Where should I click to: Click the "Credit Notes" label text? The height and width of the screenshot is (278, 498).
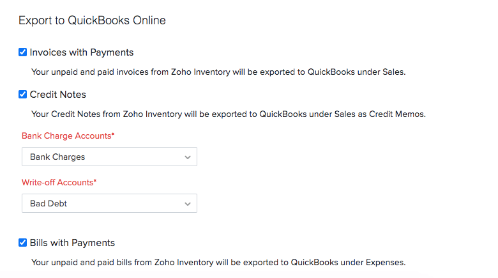(58, 95)
